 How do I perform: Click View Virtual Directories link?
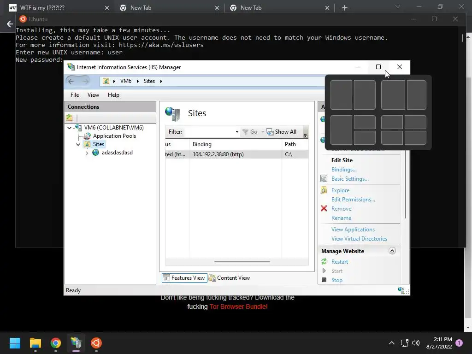[x=359, y=239]
